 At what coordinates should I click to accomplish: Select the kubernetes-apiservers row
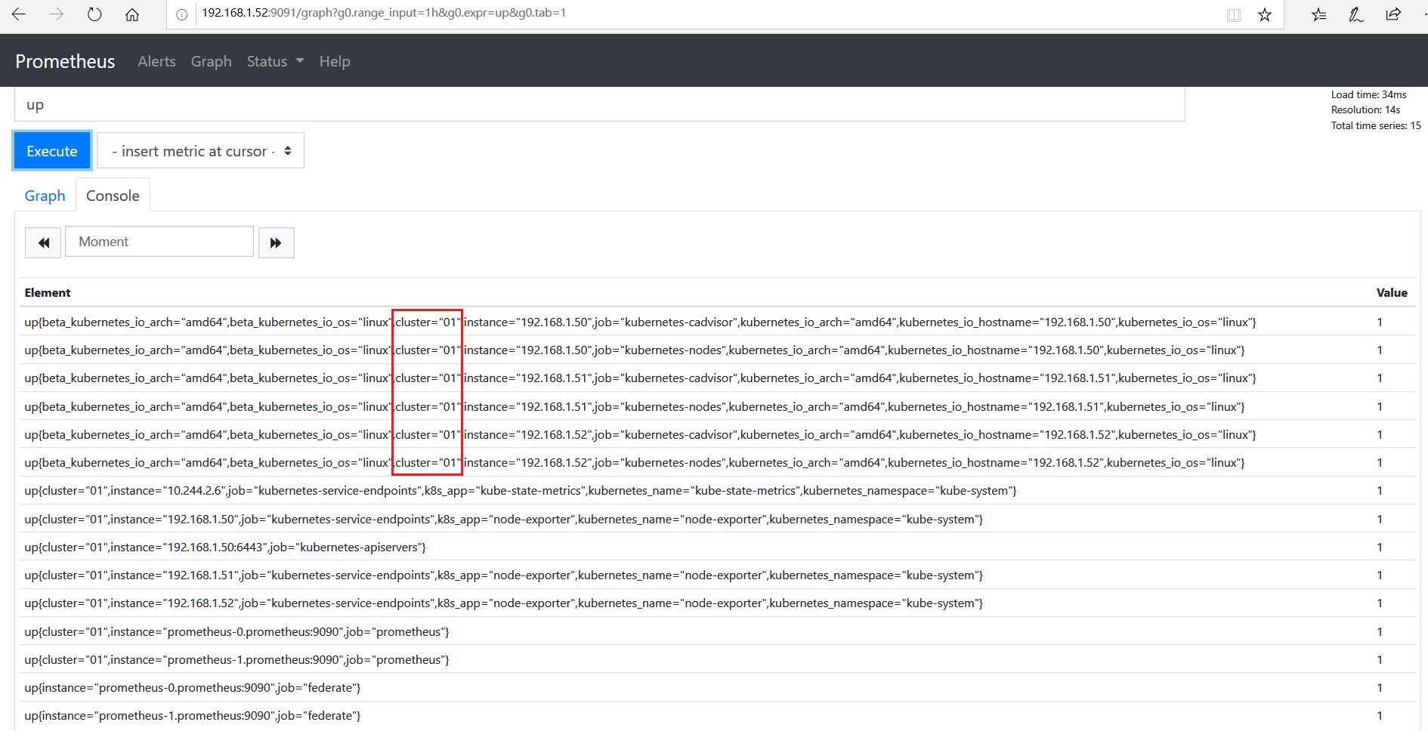tap(717, 547)
